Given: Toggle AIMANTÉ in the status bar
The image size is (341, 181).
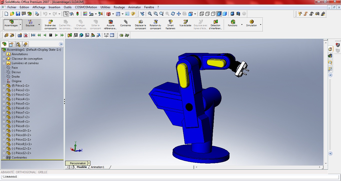Looking at the screenshot, I should (7, 172).
